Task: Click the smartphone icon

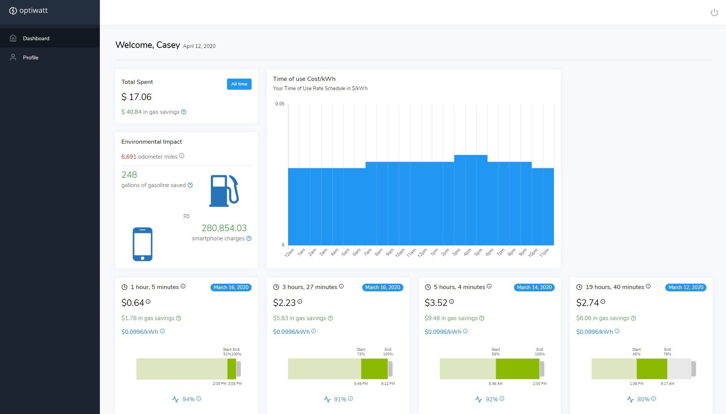Action: point(143,244)
